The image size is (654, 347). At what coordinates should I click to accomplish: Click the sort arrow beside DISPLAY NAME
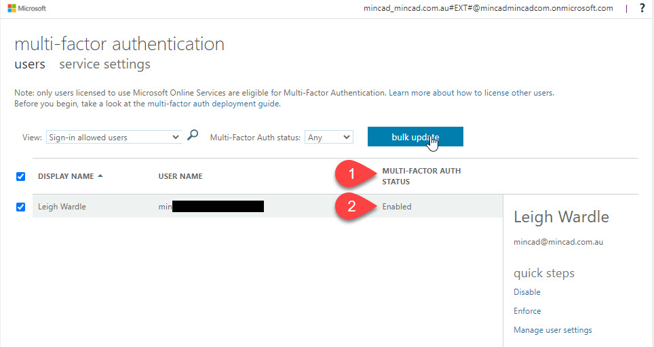pos(100,176)
